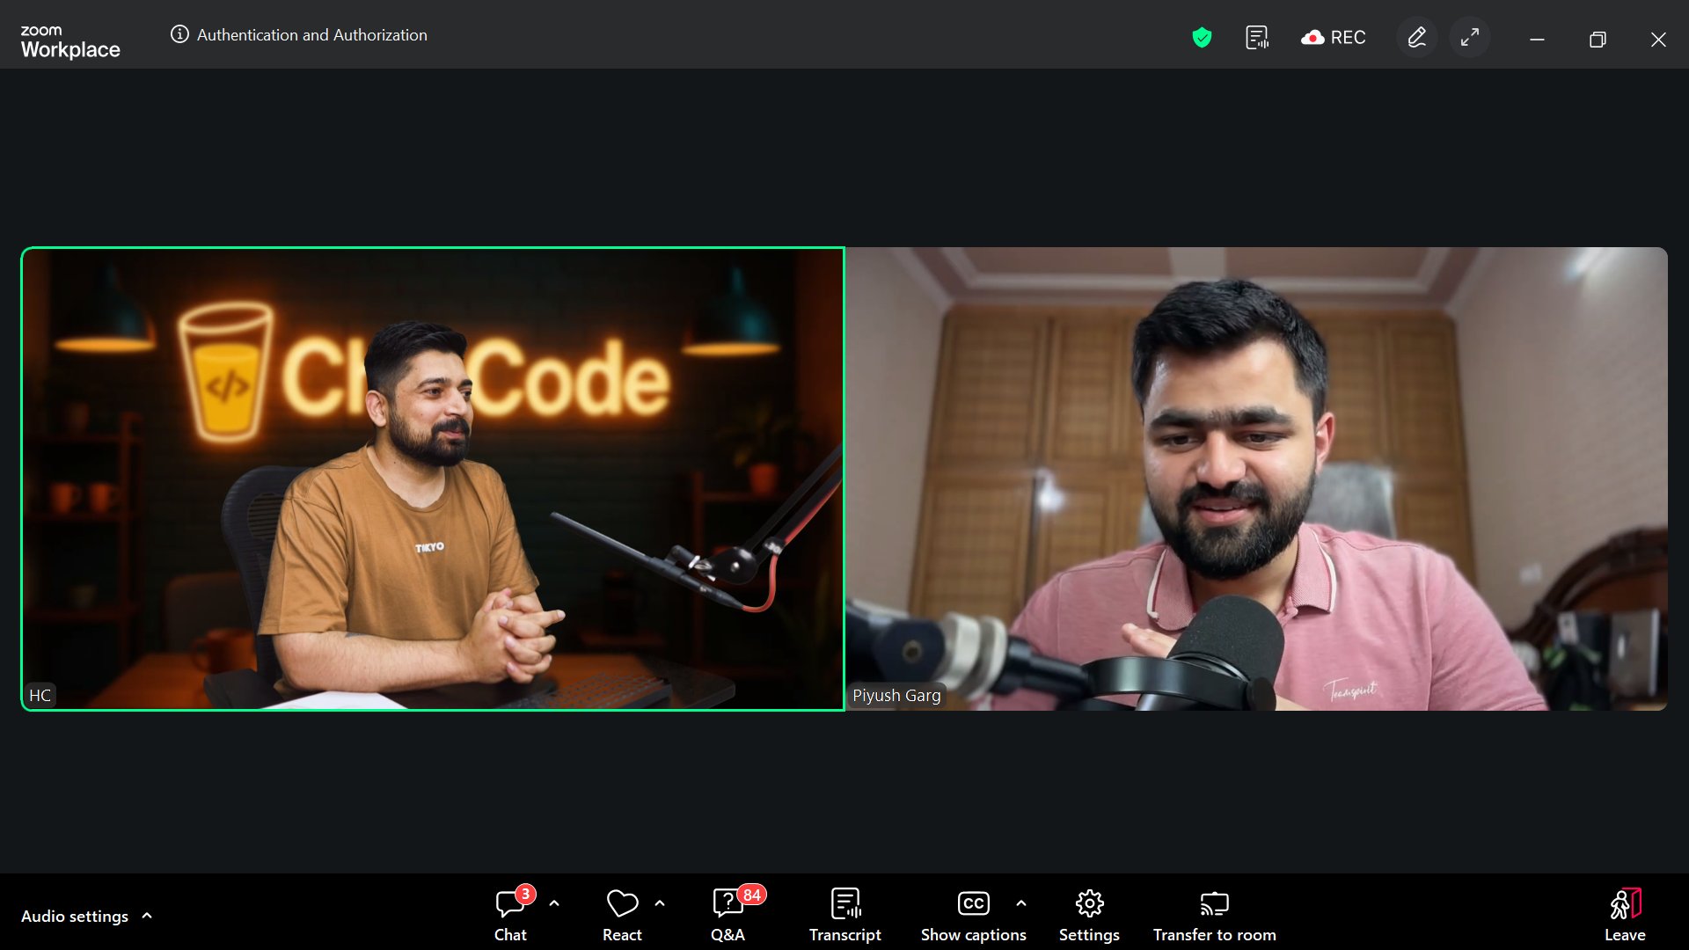The image size is (1689, 950).
Task: Select the HC speaker video tile
Action: [x=433, y=479]
